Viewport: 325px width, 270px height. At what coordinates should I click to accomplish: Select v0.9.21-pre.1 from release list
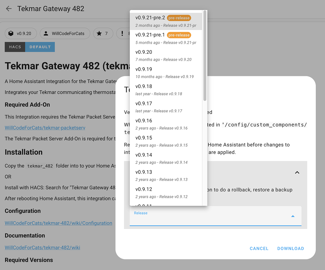click(x=166, y=39)
